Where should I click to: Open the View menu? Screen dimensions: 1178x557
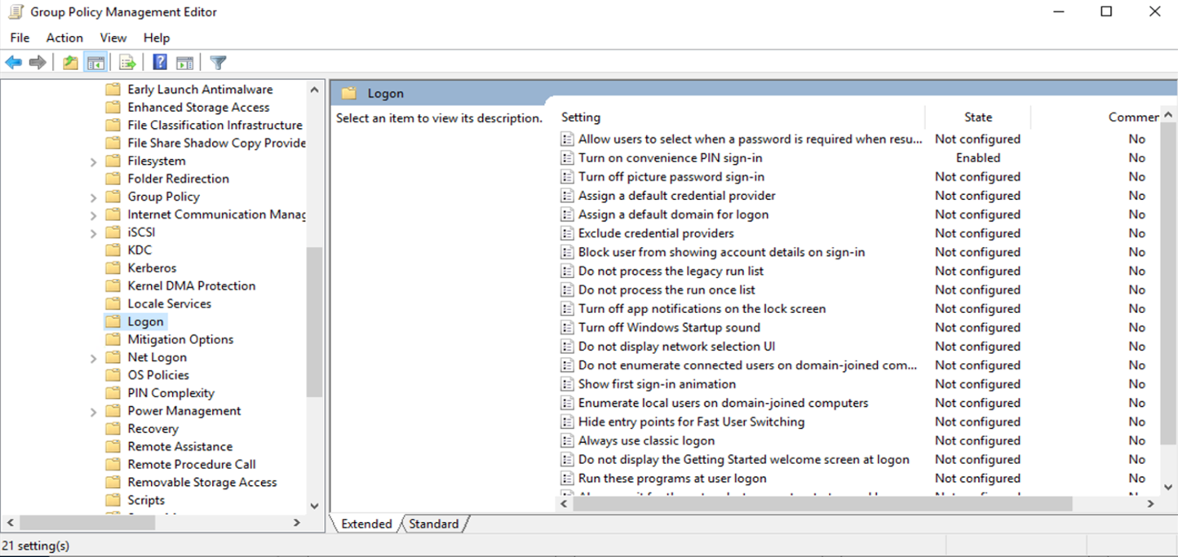[113, 38]
